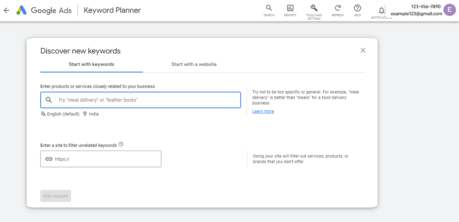Show help tooltip for site filter
Image resolution: width=459 pixels, height=222 pixels.
(x=121, y=144)
